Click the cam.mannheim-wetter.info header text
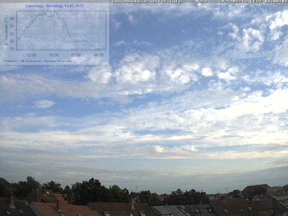This screenshot has height=216, width=288. click(x=147, y=1)
